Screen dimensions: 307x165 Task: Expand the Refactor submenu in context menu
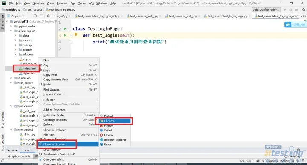coord(69,100)
